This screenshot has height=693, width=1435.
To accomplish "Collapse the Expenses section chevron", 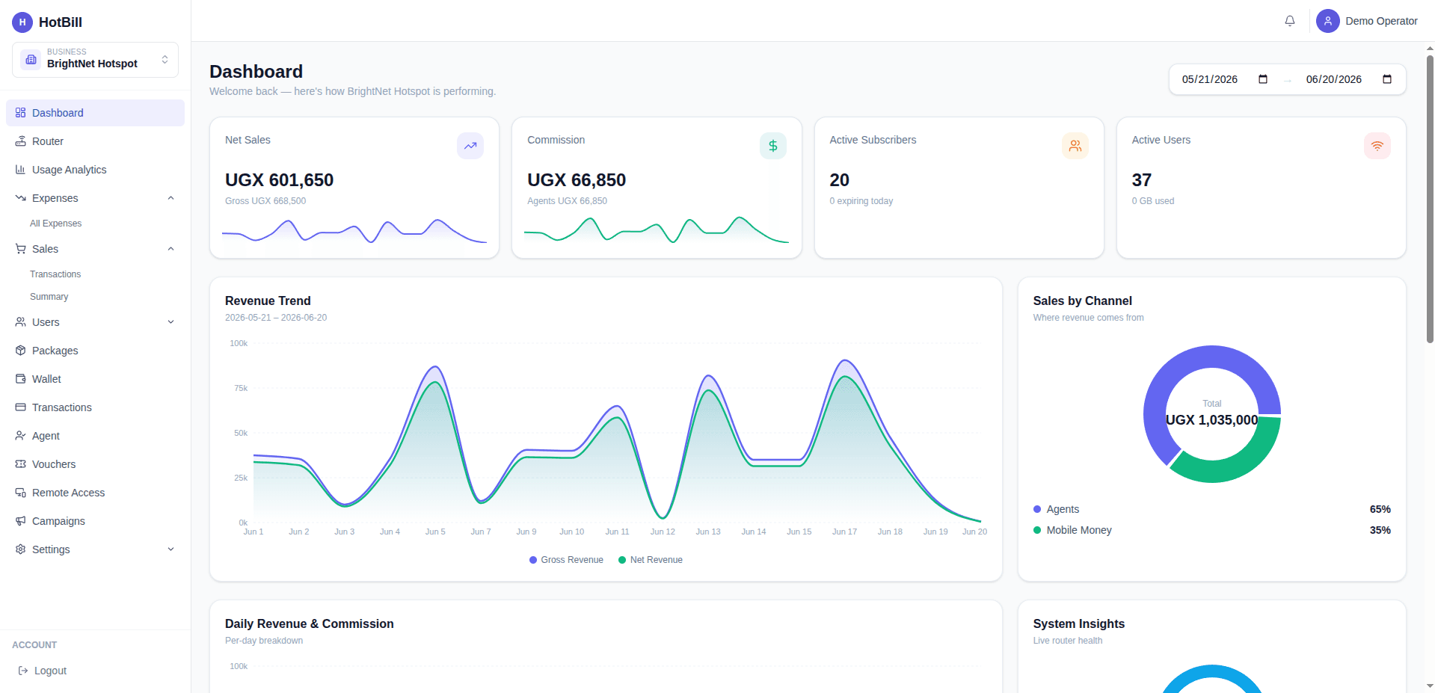I will click(x=170, y=198).
